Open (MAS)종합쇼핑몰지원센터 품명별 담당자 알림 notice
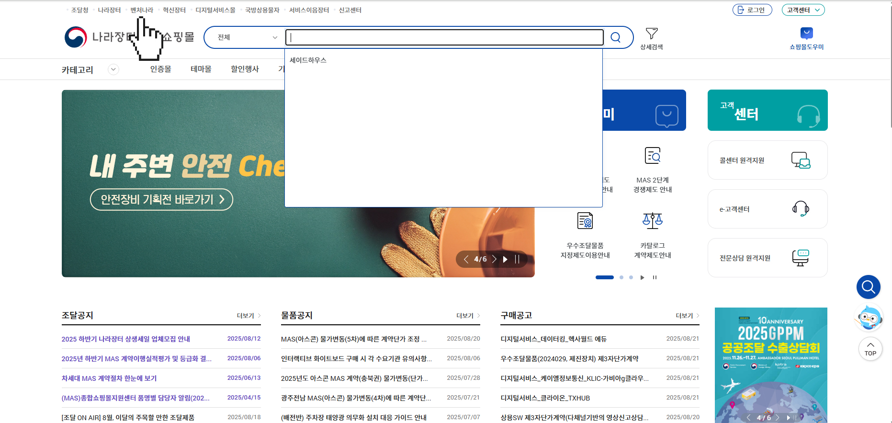Viewport: 892px width, 423px height. point(135,398)
